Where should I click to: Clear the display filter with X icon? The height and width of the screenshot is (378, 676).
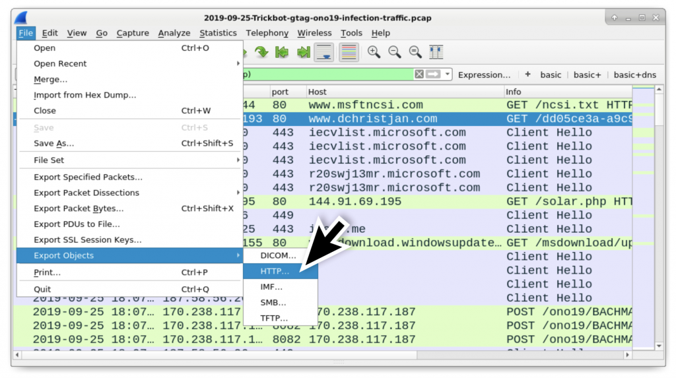coord(419,74)
